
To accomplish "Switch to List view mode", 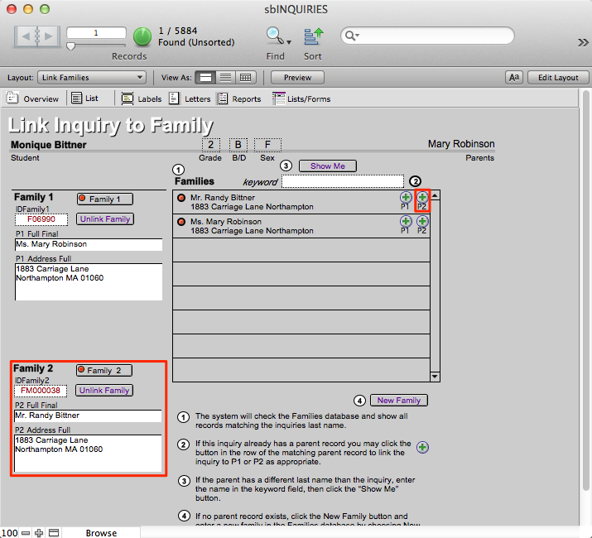I will [x=225, y=78].
